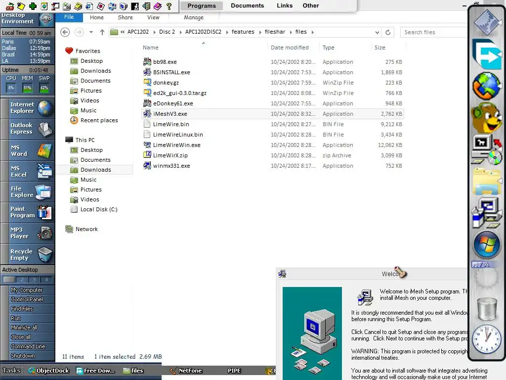Open recent locations dropdown arrow

(x=91, y=32)
